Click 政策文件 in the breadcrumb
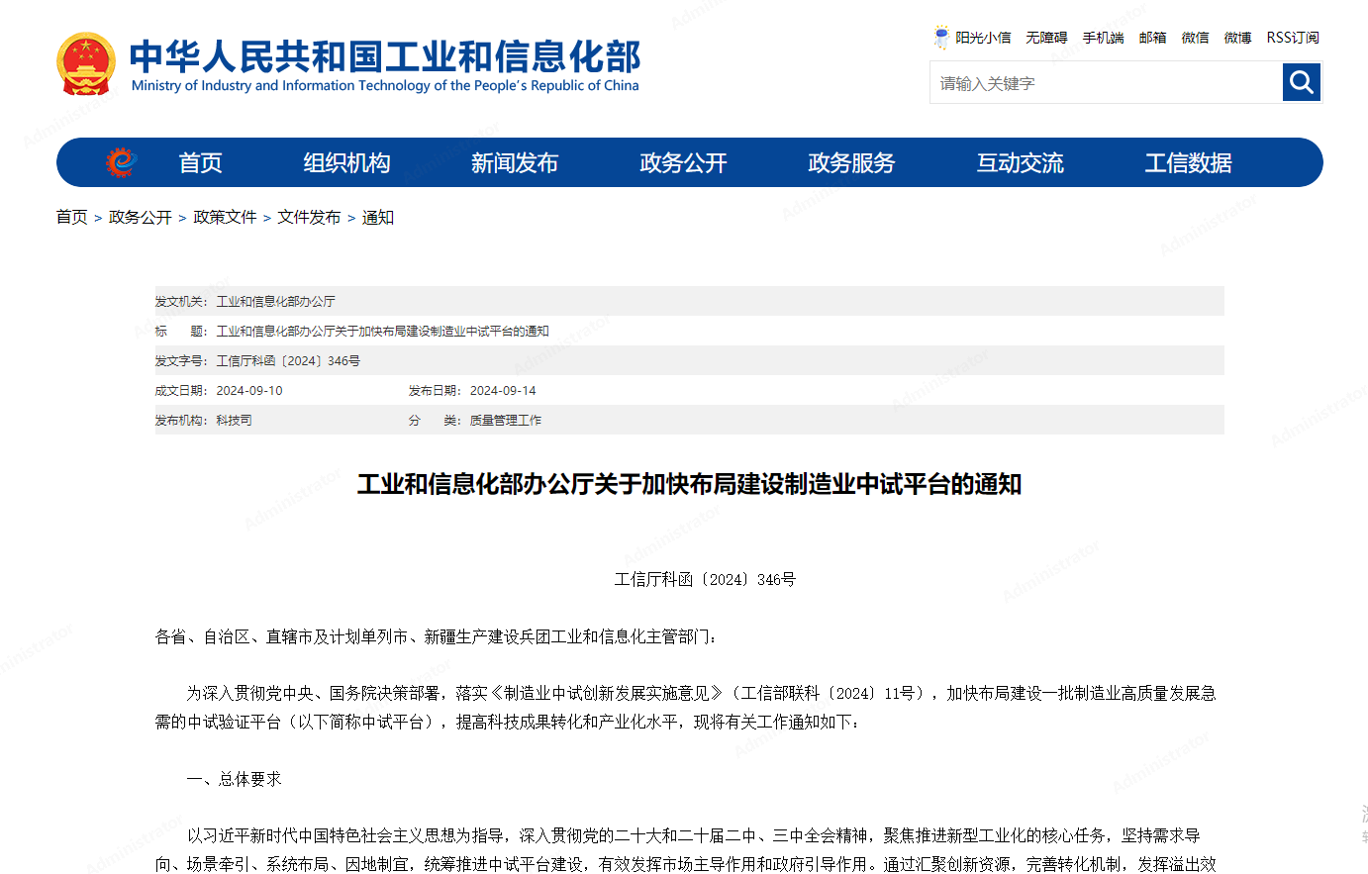Image resolution: width=1368 pixels, height=874 pixels. pos(225,217)
